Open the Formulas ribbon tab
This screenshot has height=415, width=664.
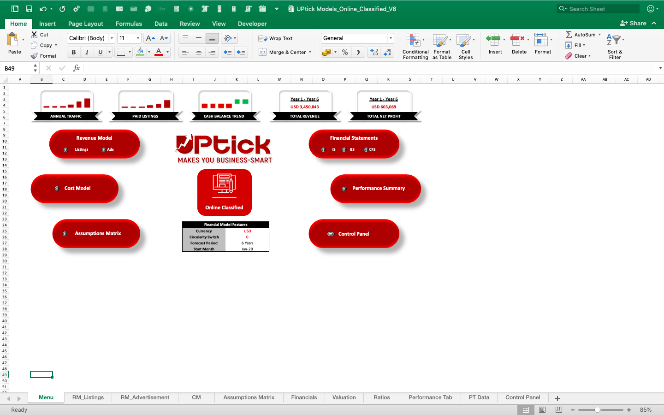pyautogui.click(x=129, y=24)
